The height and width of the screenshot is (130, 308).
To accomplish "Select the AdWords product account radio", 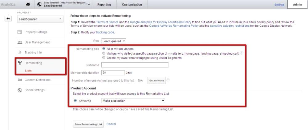I will tap(75, 100).
